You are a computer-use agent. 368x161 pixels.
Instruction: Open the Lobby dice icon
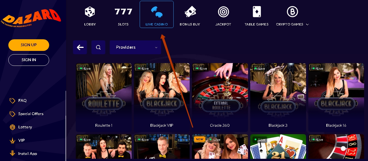tap(90, 12)
